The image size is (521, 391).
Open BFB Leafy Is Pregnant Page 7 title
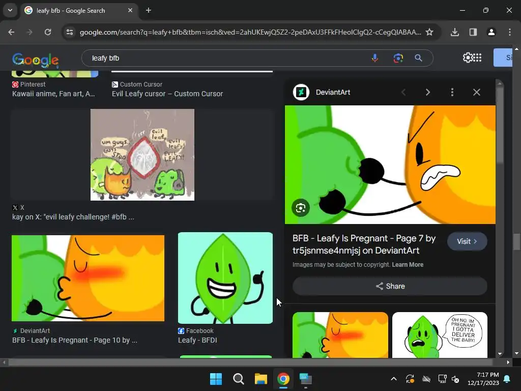click(364, 244)
